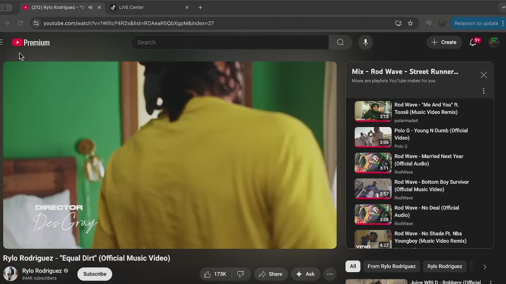This screenshot has width=506, height=284.
Task: Click Rod Wave - No Deal title
Action: pos(427,211)
